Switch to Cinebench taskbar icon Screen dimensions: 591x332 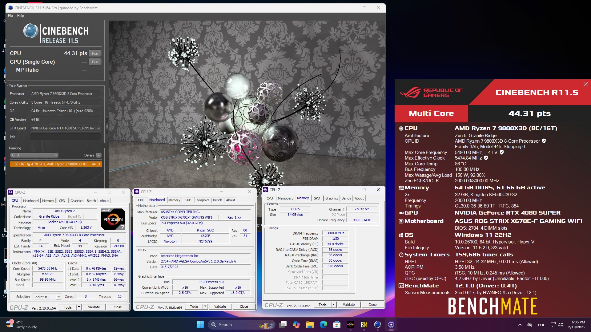point(378,325)
